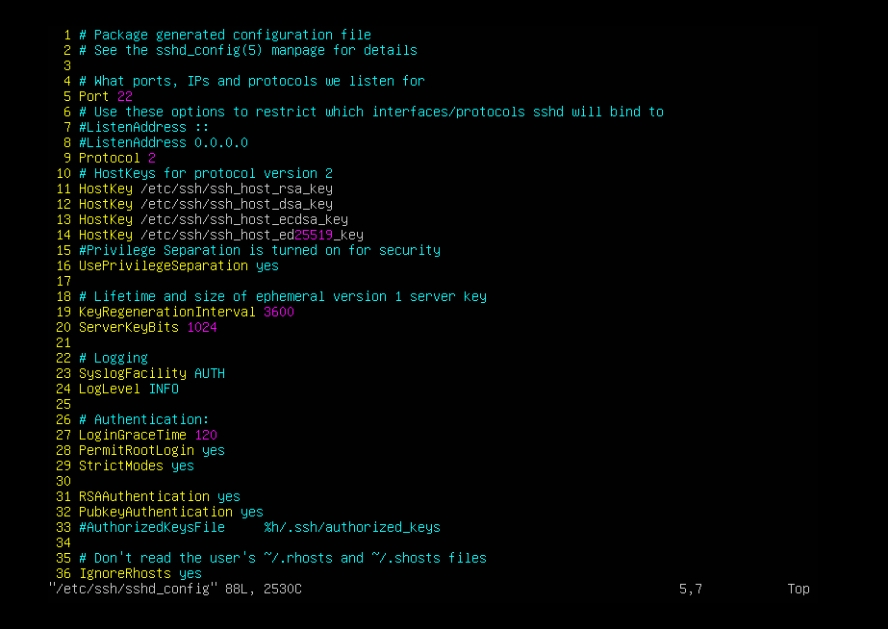
Task: Click the protocol value '2' on line 9
Action: pyautogui.click(x=152, y=158)
